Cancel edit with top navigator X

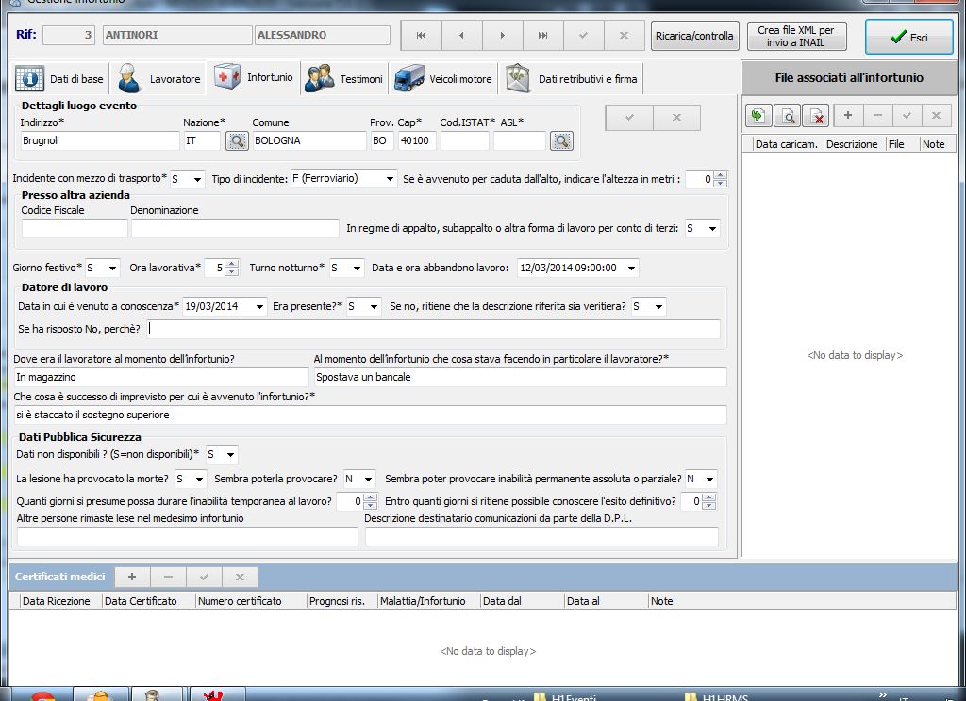coord(625,36)
